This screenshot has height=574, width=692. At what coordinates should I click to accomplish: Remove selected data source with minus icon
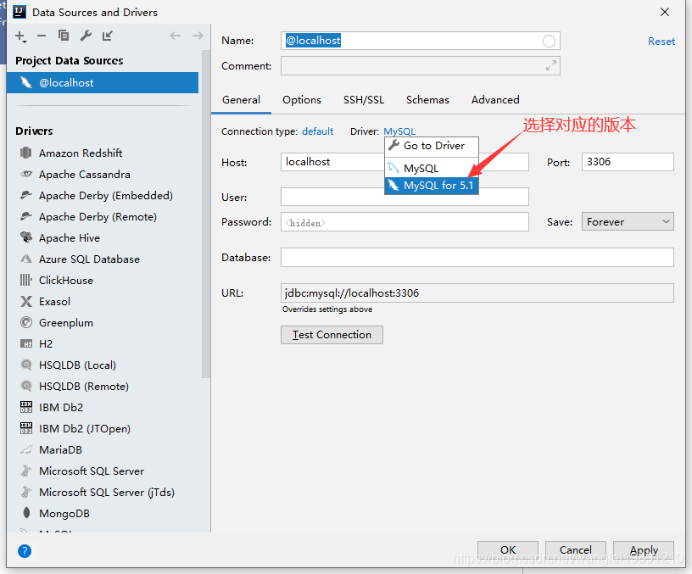pyautogui.click(x=42, y=36)
